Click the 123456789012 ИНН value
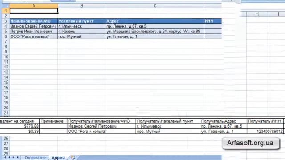The height and width of the screenshot is (160, 285). (x=265, y=132)
